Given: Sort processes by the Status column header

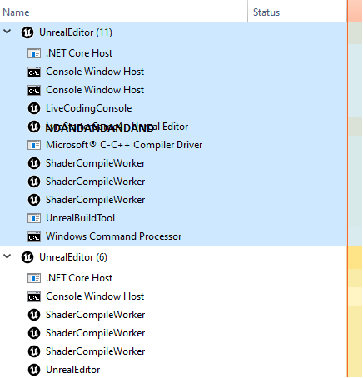Looking at the screenshot, I should pos(297,11).
